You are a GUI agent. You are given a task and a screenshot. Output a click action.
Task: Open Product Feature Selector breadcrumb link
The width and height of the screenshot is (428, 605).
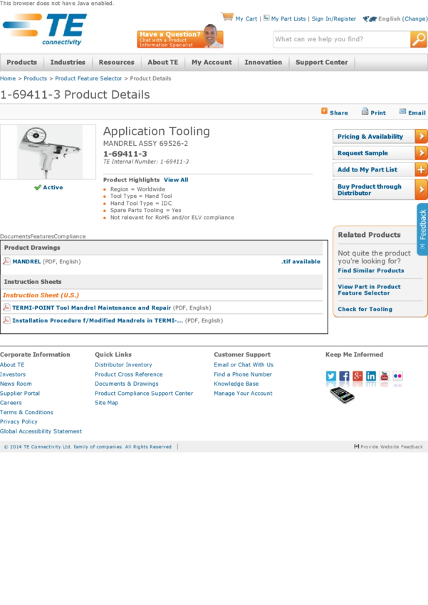point(88,78)
